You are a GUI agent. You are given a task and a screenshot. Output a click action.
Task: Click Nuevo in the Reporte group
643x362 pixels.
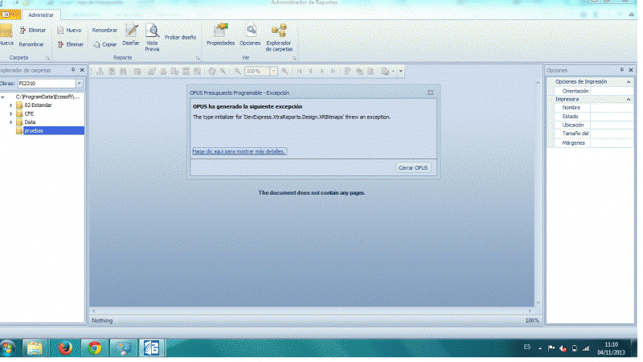point(69,30)
